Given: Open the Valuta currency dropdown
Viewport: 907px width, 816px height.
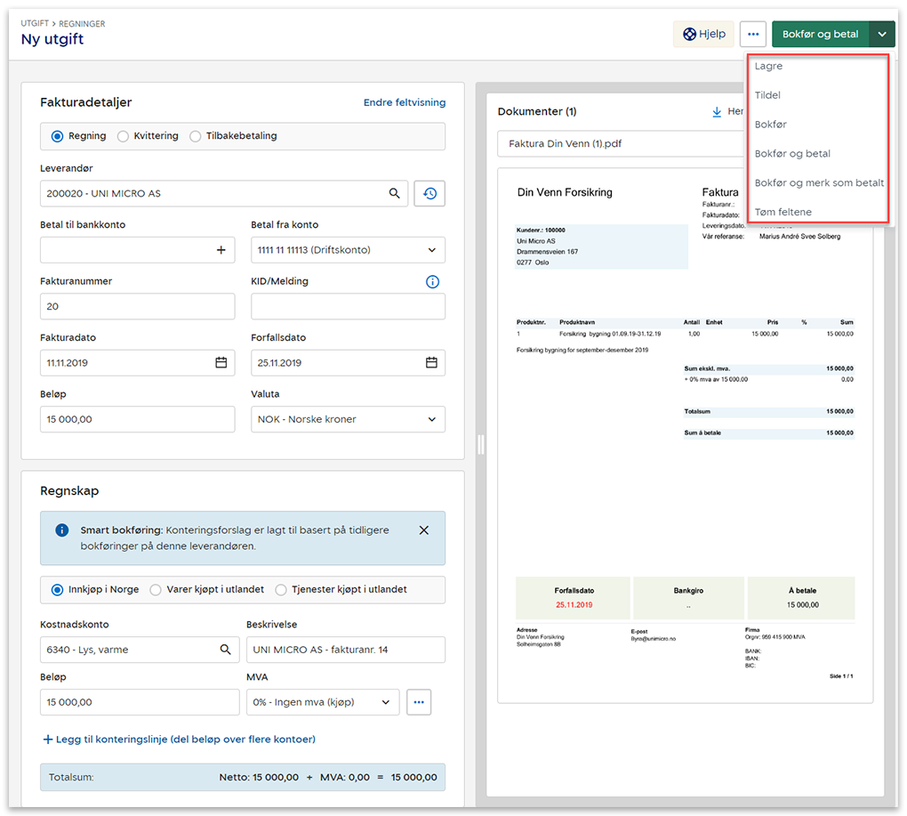Looking at the screenshot, I should pos(432,419).
